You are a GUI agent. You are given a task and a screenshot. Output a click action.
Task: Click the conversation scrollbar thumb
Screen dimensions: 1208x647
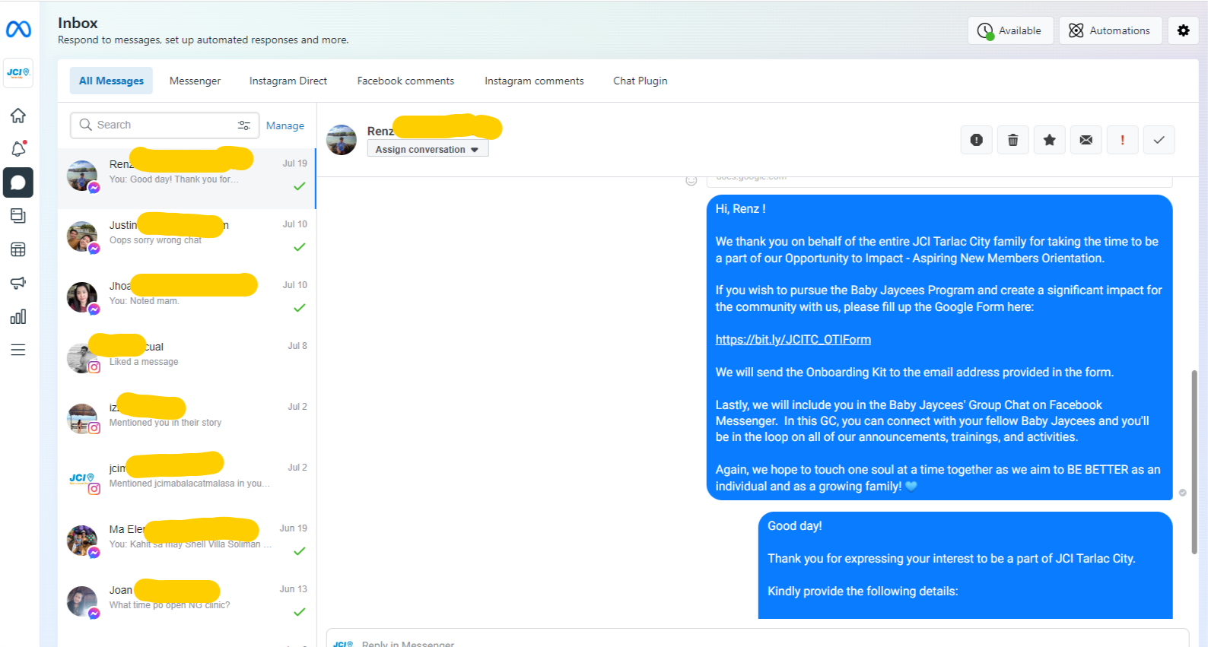tap(1194, 462)
